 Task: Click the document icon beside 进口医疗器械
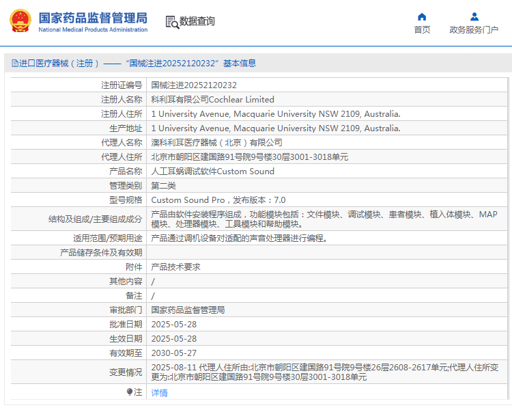click(14, 64)
